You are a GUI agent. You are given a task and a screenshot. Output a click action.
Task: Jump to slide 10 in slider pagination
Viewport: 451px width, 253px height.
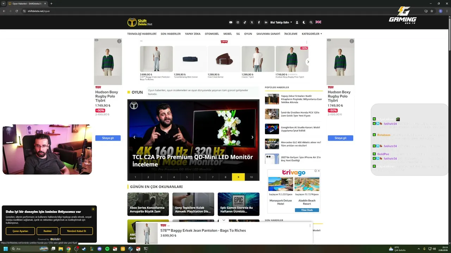pyautogui.click(x=251, y=177)
